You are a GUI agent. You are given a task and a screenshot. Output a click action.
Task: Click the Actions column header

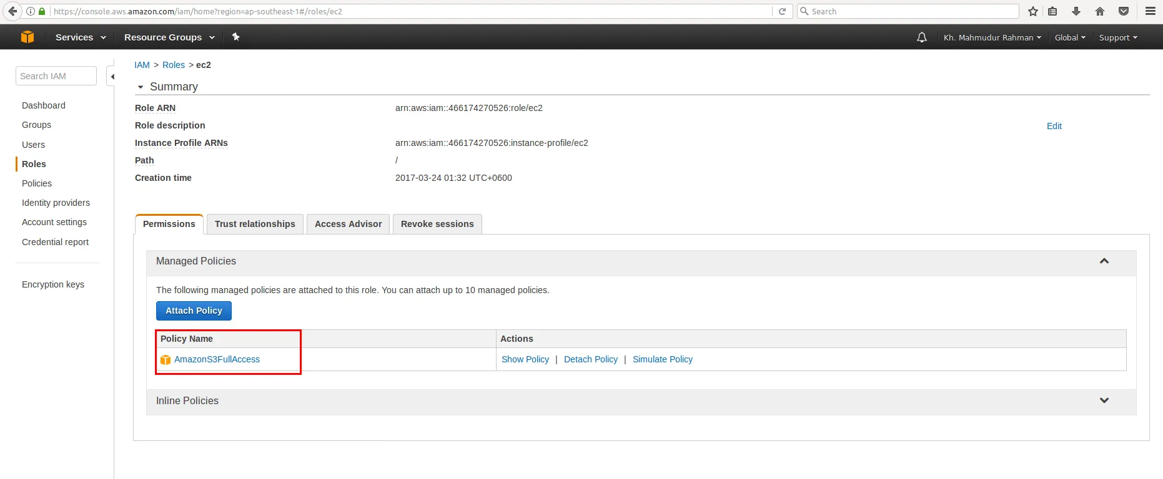click(x=517, y=339)
